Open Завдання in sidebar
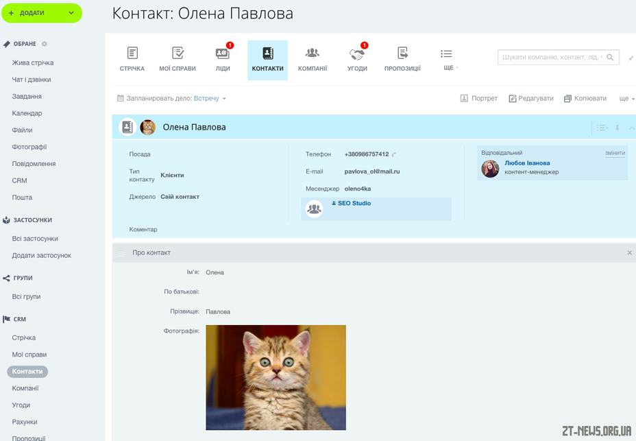Viewport: 636px width, 441px height. tap(27, 96)
